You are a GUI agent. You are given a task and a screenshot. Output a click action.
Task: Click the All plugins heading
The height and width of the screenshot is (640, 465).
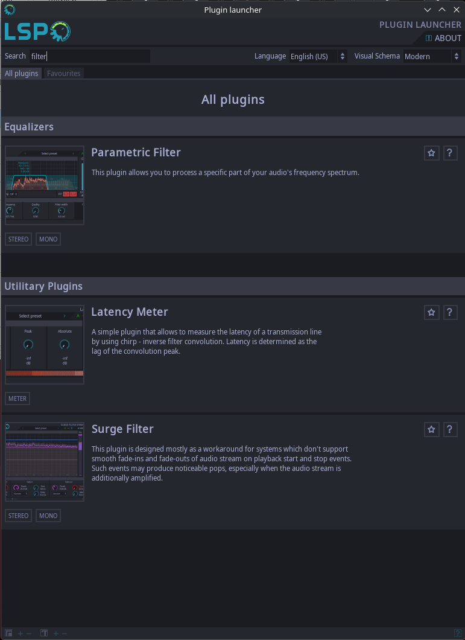(x=233, y=100)
